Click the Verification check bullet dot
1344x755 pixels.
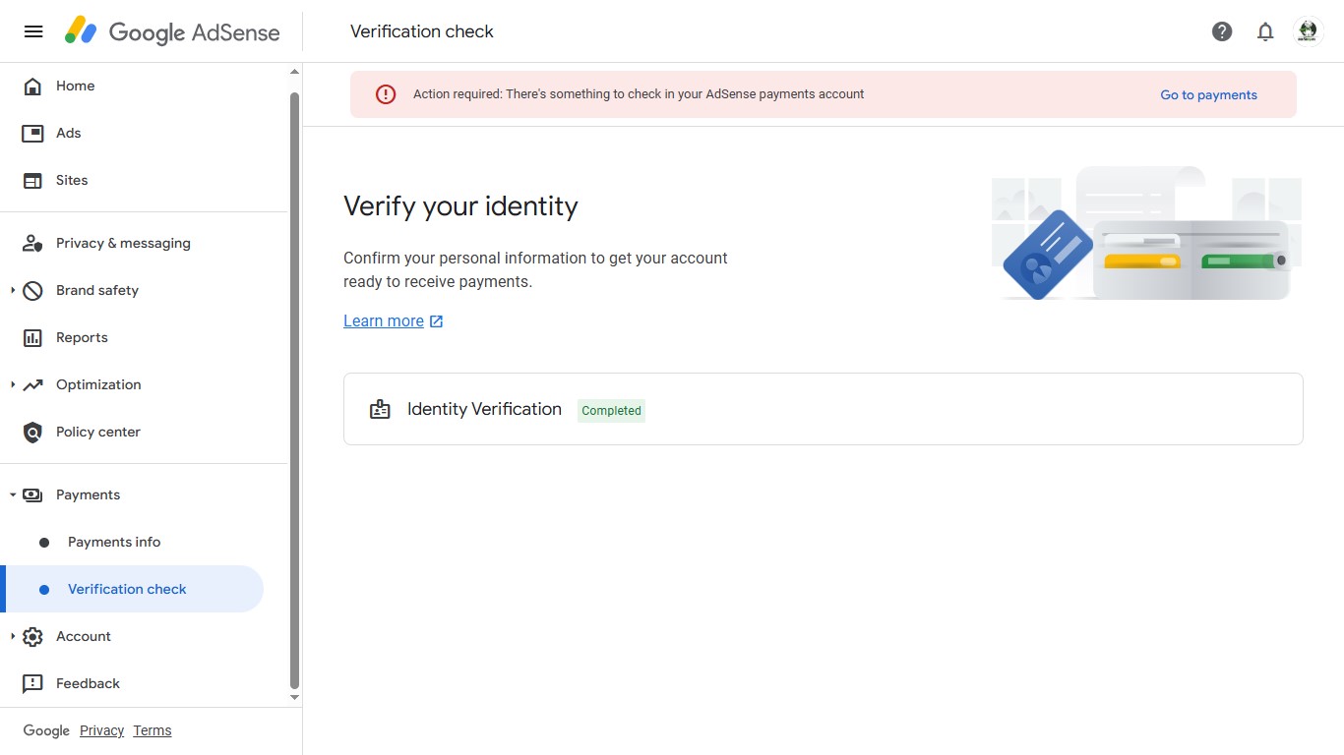coord(44,590)
